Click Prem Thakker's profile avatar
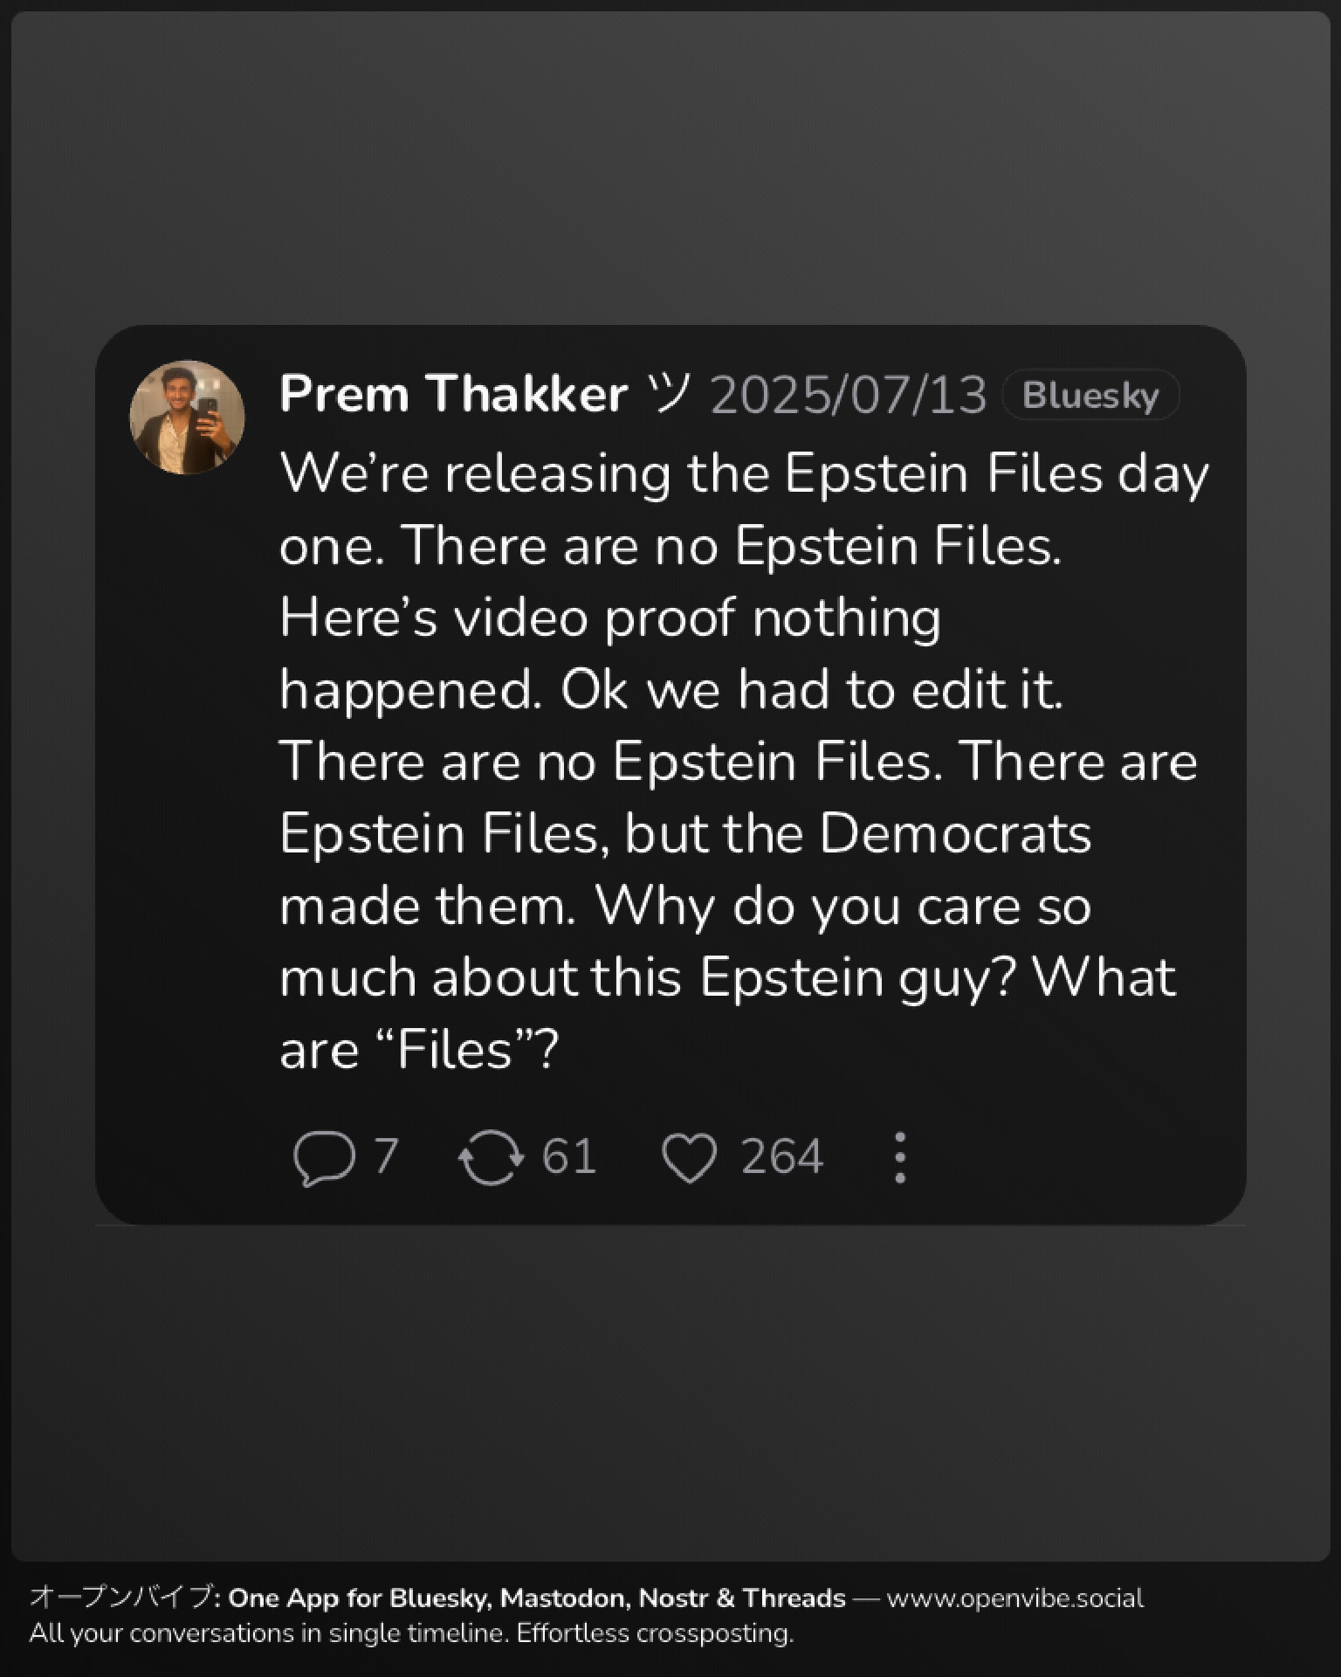This screenshot has width=1341, height=1677. [x=187, y=418]
